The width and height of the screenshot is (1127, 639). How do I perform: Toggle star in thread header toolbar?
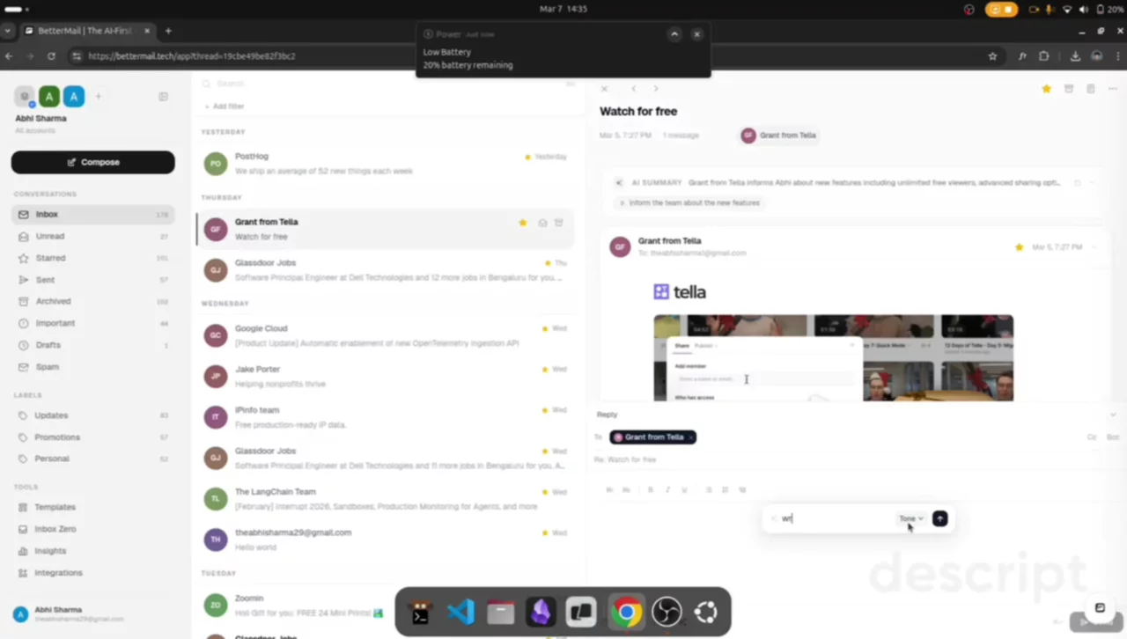[1046, 89]
